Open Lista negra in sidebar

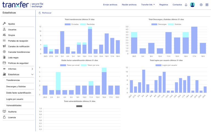14,57
